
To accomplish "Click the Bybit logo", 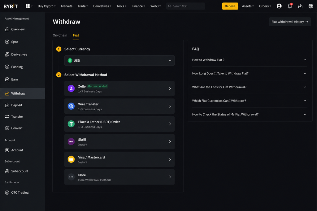I will pos(11,6).
